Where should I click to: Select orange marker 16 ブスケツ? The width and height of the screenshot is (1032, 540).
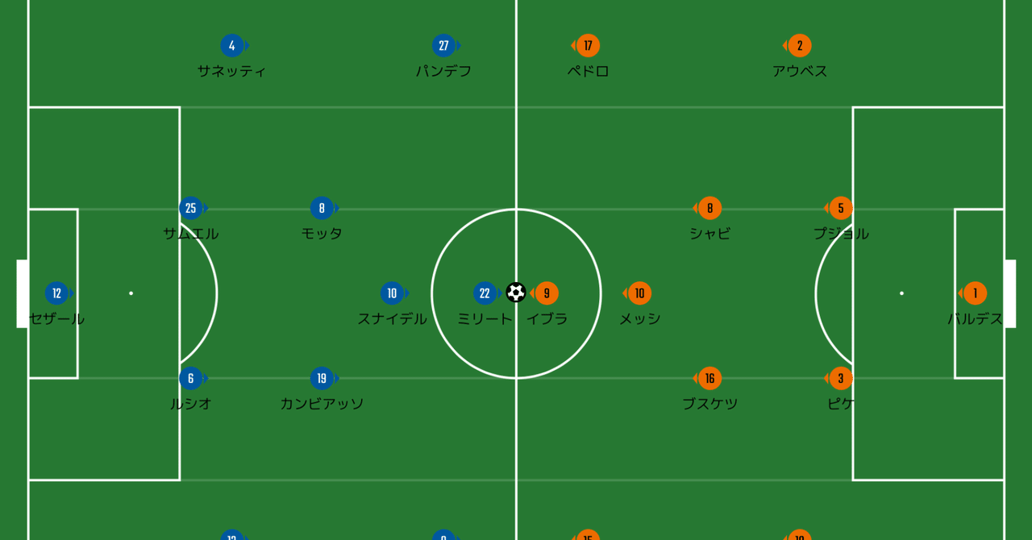pos(709,378)
